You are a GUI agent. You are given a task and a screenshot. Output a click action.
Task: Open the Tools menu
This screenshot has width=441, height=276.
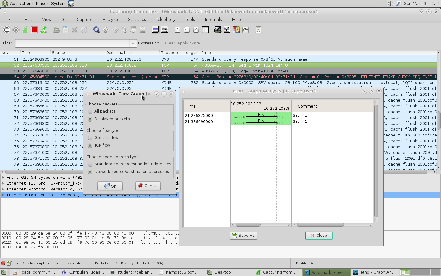[190, 19]
